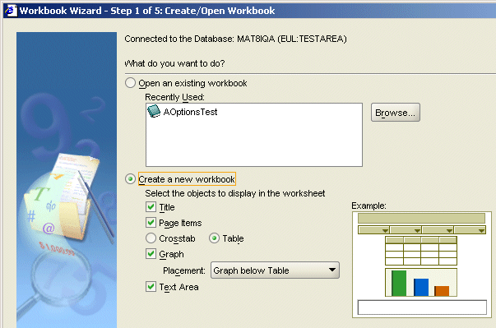The height and width of the screenshot is (328, 496).
Task: Click the 'Recently Used:' label
Action: pos(174,97)
